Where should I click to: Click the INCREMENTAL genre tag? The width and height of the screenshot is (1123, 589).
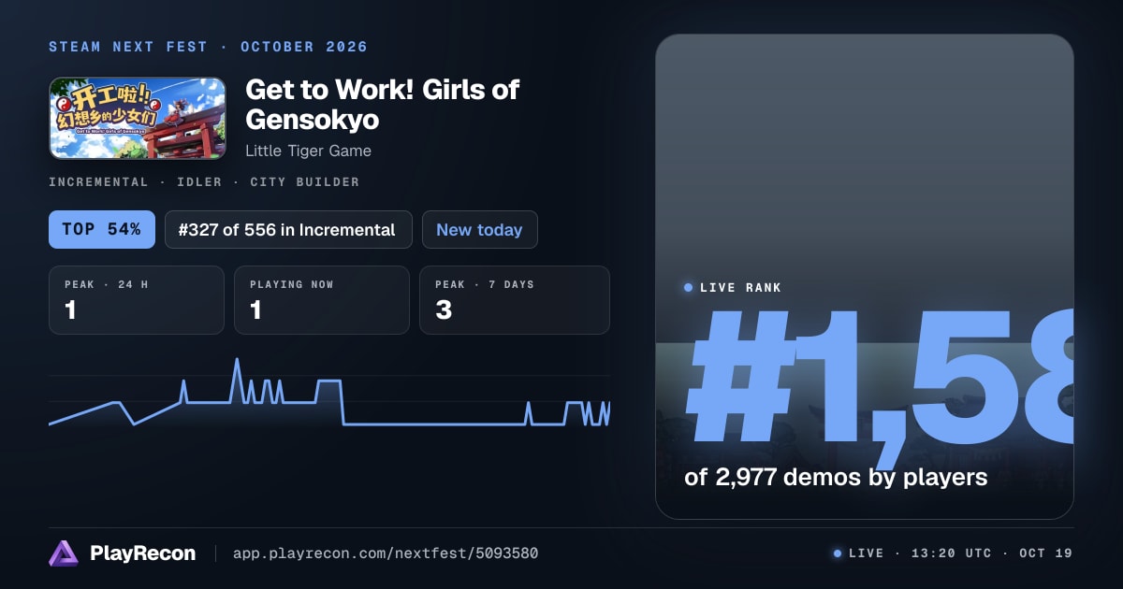click(98, 182)
